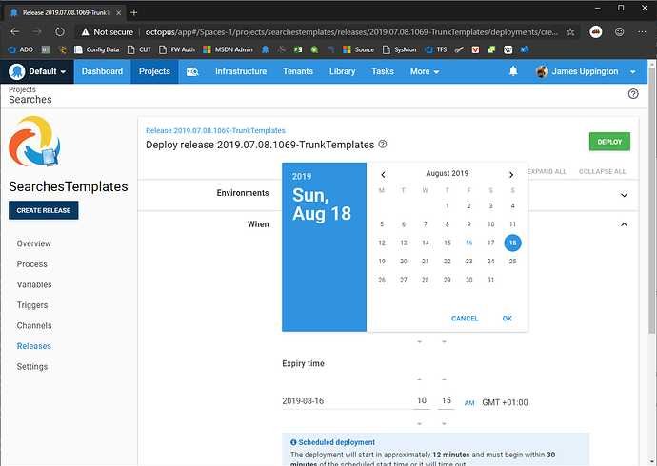657x466 pixels.
Task: Increase the expiry minute value
Action: [x=444, y=379]
